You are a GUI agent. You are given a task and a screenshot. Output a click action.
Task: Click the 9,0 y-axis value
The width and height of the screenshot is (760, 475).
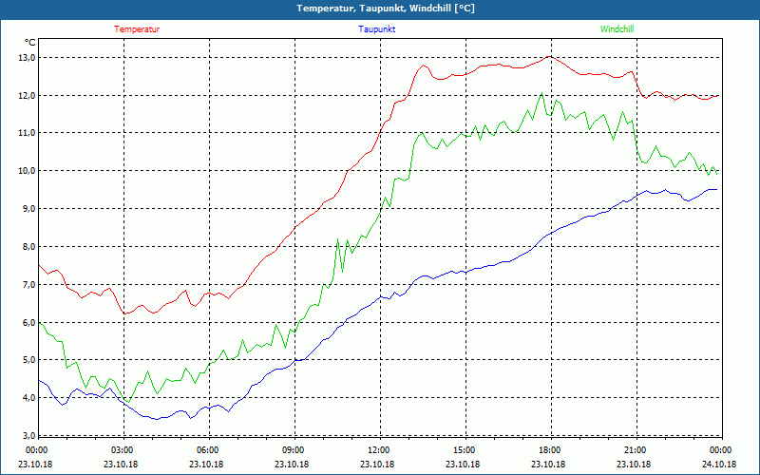(29, 209)
